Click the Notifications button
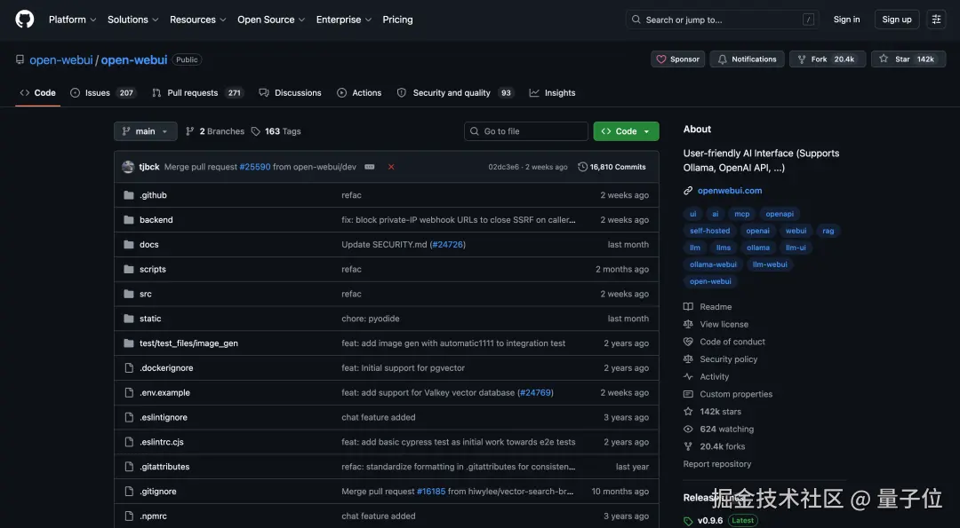960x528 pixels. coord(747,59)
